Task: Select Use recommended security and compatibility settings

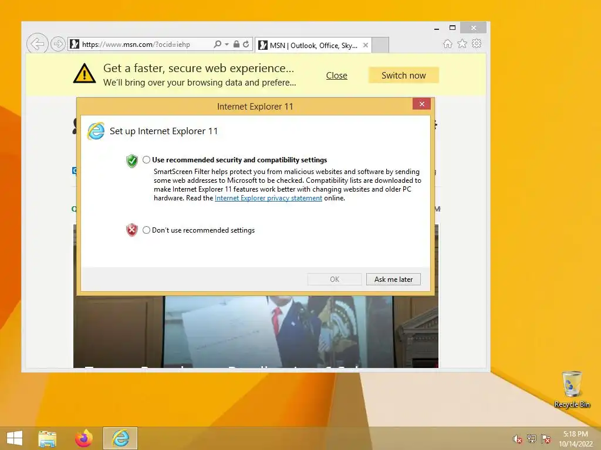Action: pos(146,159)
